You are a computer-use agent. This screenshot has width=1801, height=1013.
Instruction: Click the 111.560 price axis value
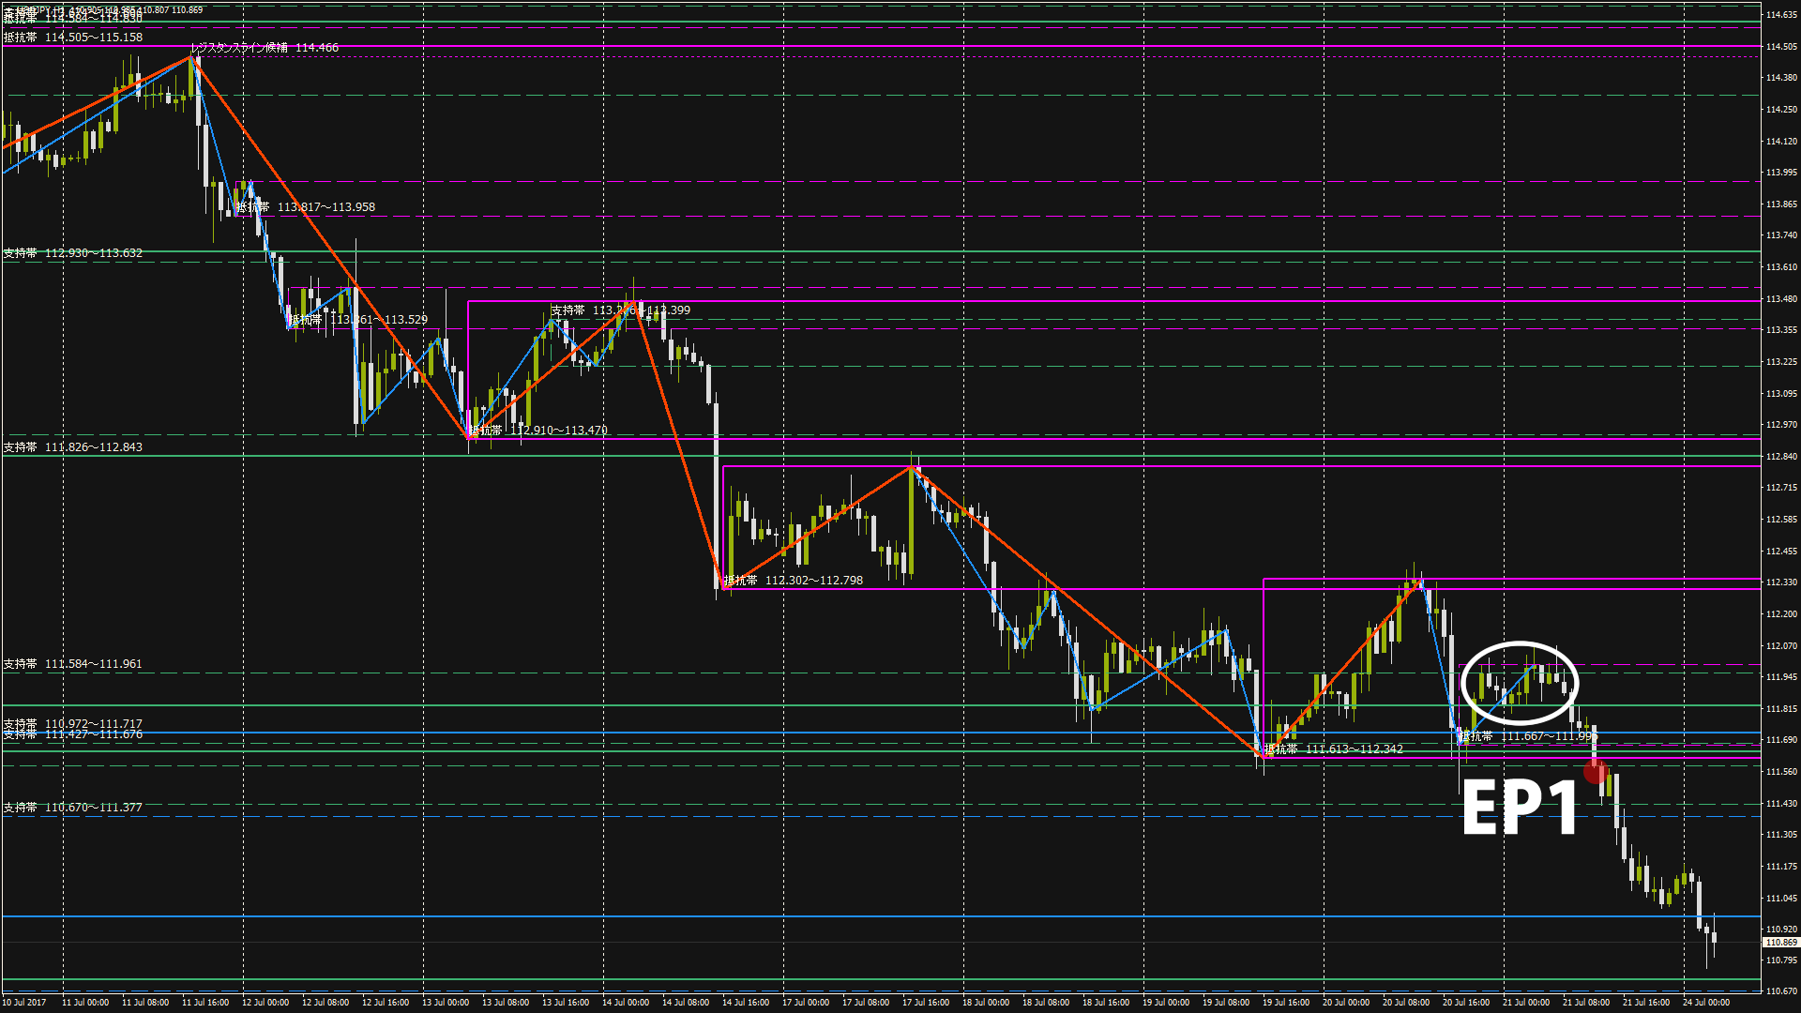click(1781, 772)
